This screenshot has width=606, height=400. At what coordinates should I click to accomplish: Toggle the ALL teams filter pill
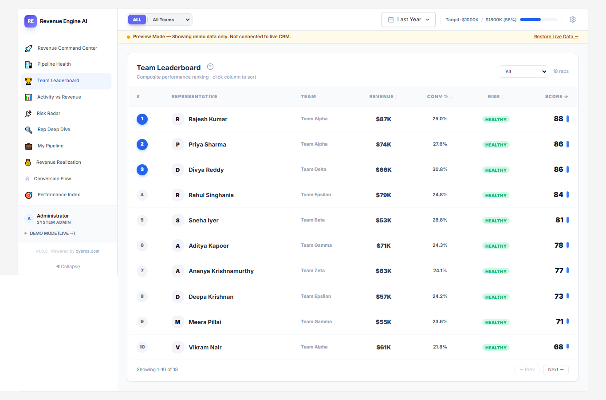[x=137, y=20]
